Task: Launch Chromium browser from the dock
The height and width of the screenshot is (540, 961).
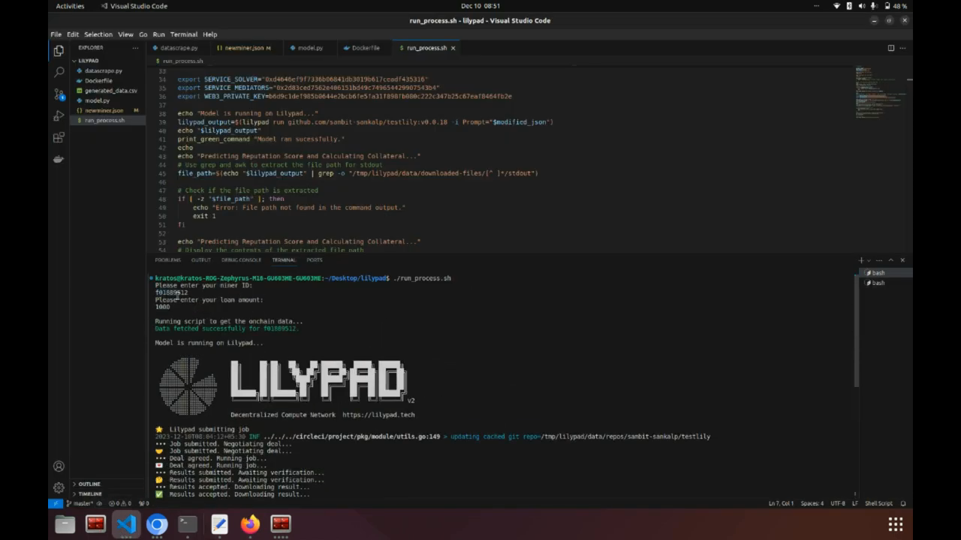Action: (157, 524)
